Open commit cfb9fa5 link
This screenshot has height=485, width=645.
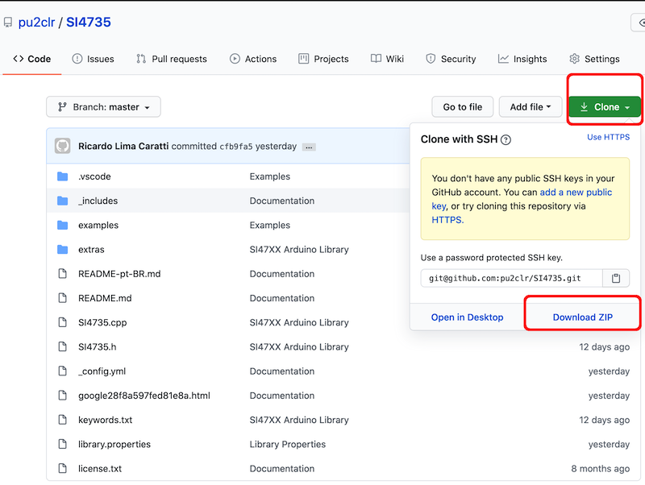pos(236,147)
